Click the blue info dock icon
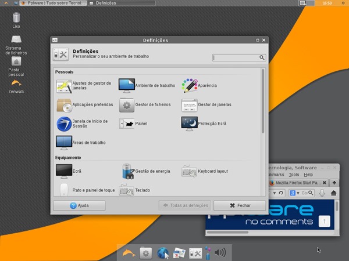Image resolution: width=349 pixels, height=261 pixels. 208,253
